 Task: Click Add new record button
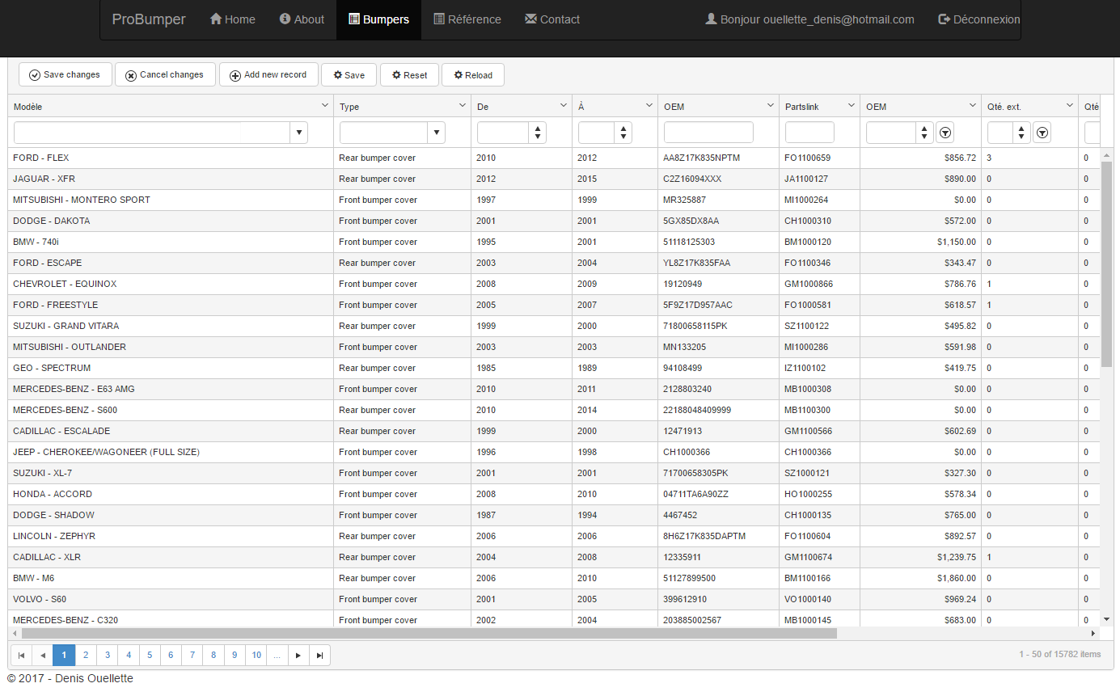(268, 75)
